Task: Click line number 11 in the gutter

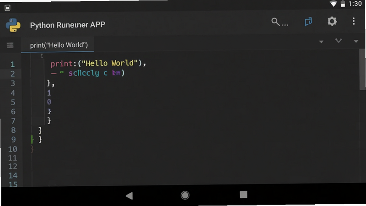Action: [13, 158]
